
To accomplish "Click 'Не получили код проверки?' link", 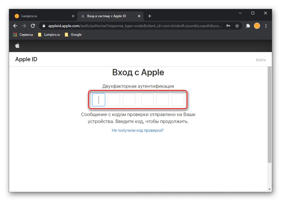I will tap(138, 130).
